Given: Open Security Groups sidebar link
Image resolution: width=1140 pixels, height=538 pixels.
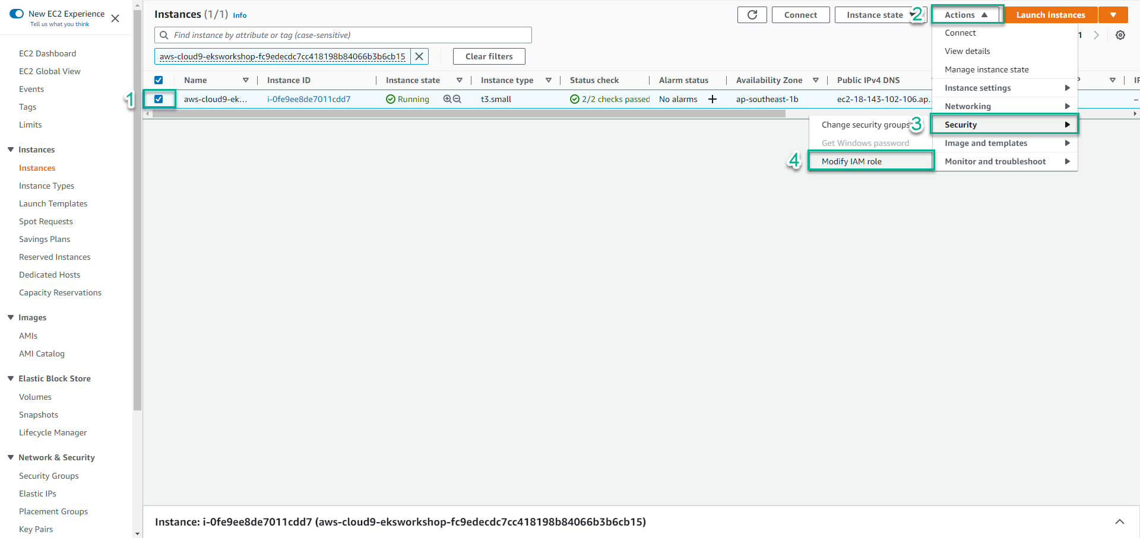Looking at the screenshot, I should click(49, 476).
